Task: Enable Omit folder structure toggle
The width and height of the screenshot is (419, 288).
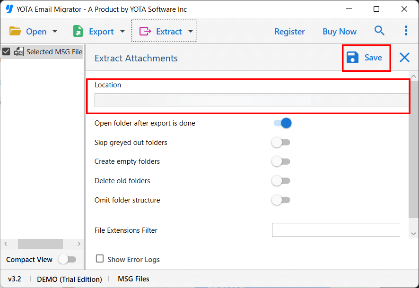Action: [280, 200]
